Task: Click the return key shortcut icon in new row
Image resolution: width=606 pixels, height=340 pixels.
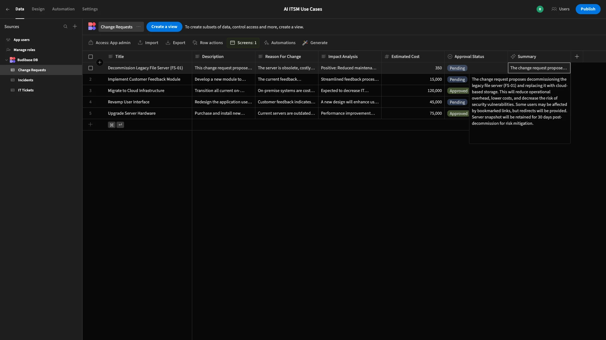Action: [120, 125]
